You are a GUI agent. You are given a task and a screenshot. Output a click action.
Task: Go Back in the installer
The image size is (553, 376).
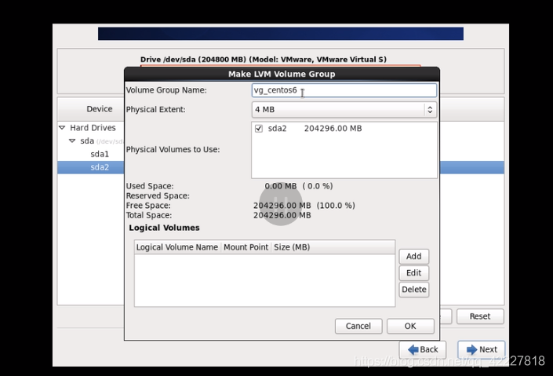[x=423, y=349]
